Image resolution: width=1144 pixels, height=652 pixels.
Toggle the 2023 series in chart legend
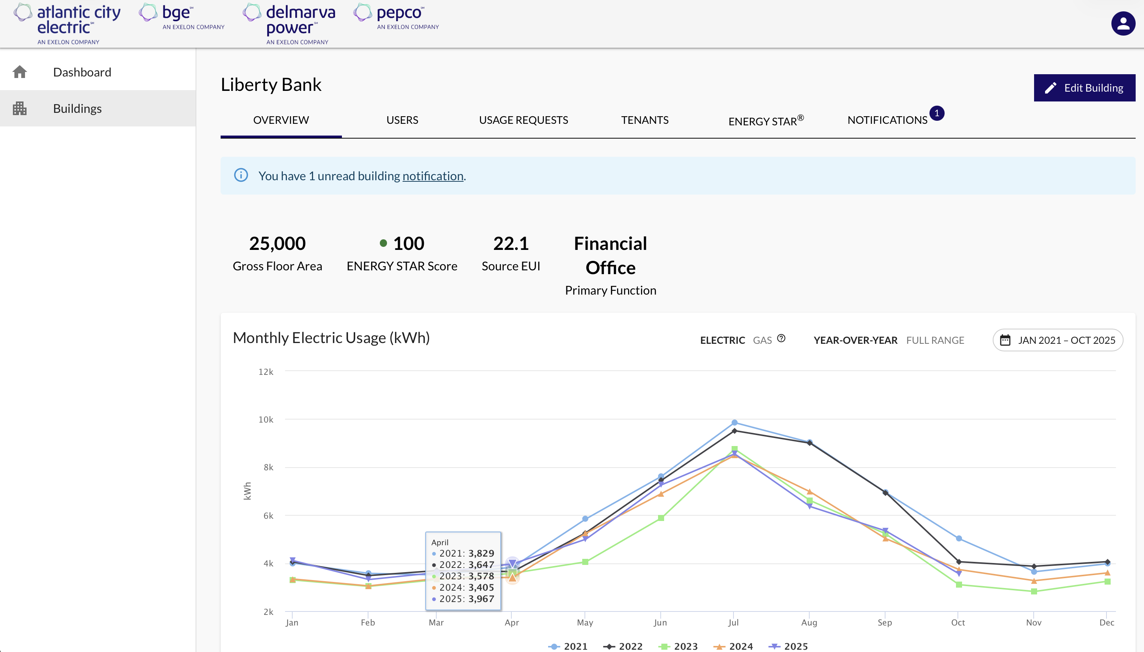tap(679, 646)
